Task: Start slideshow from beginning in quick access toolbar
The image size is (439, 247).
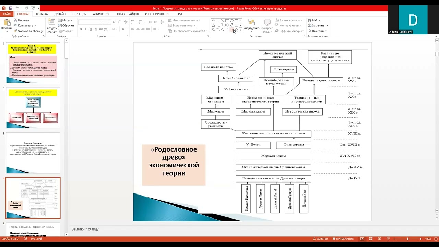Action: click(x=33, y=8)
